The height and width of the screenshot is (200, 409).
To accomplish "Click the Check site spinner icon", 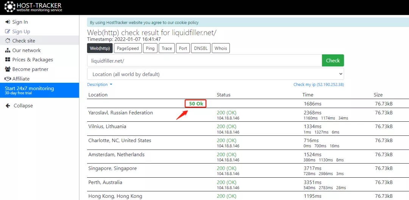I will pos(8,41).
